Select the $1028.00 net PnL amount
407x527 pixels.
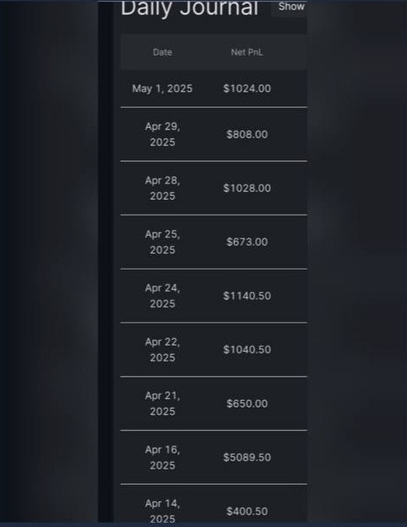[247, 188]
